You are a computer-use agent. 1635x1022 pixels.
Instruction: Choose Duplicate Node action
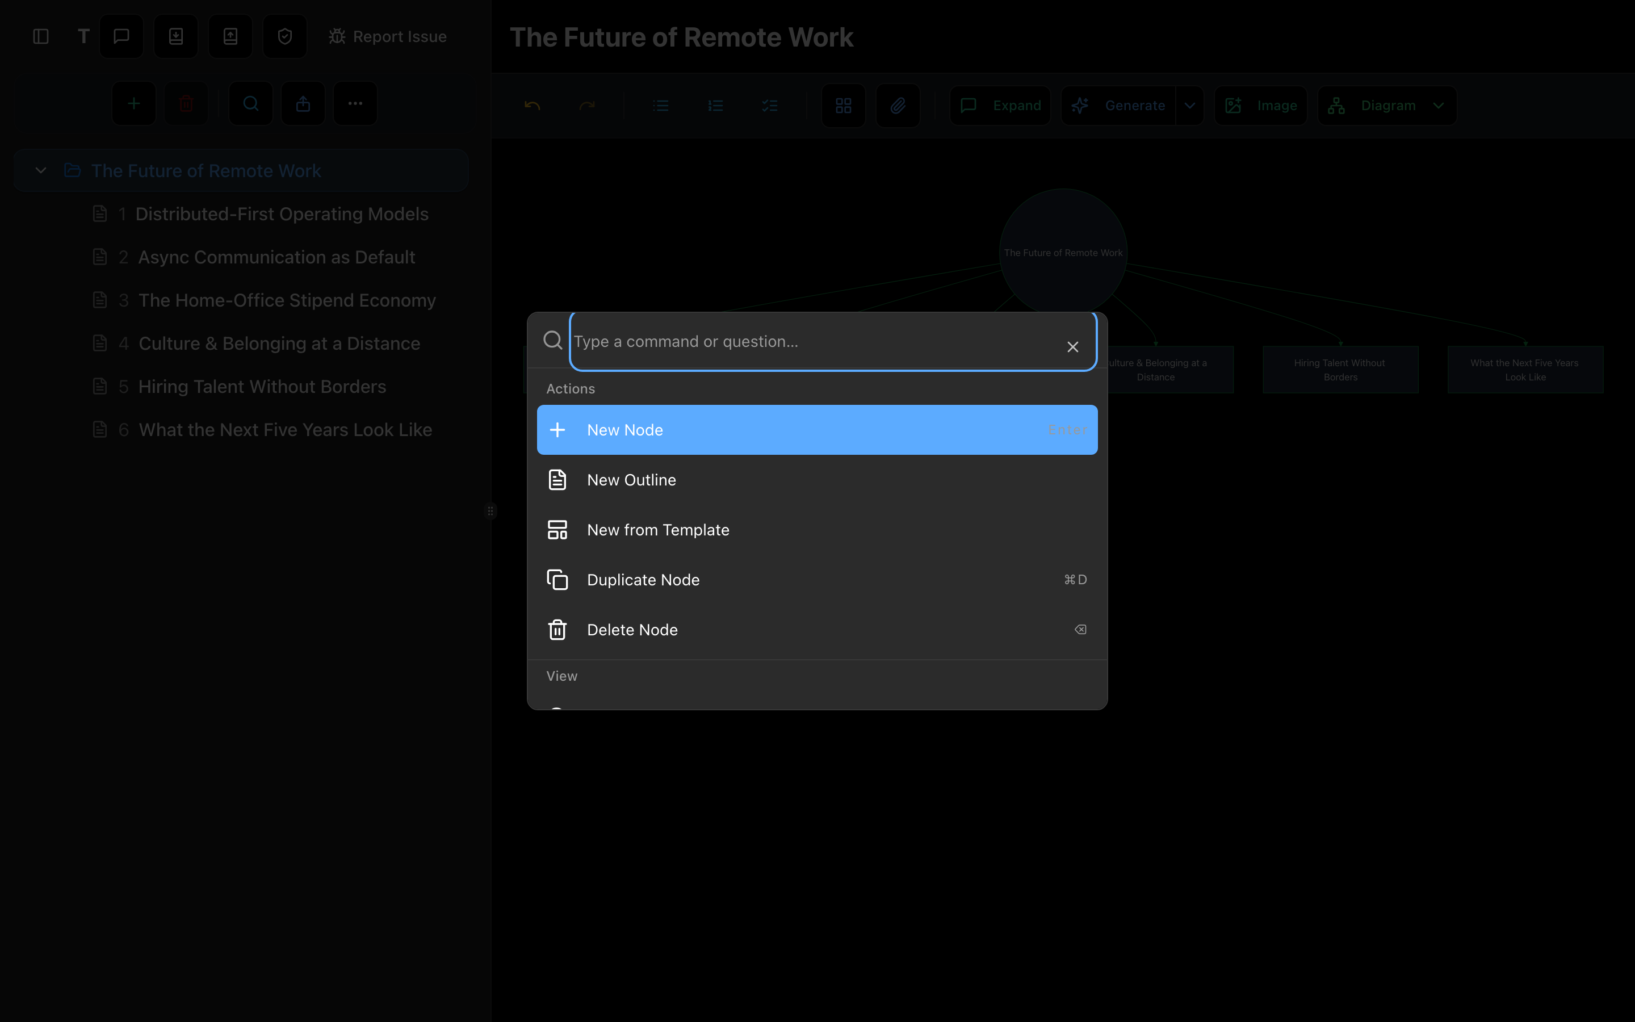(817, 580)
